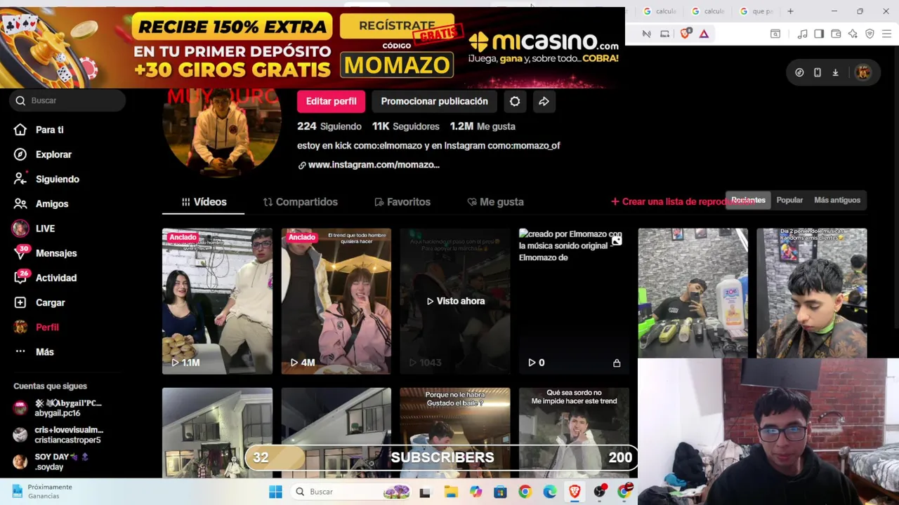Select the Vídeos profile tab

204,202
